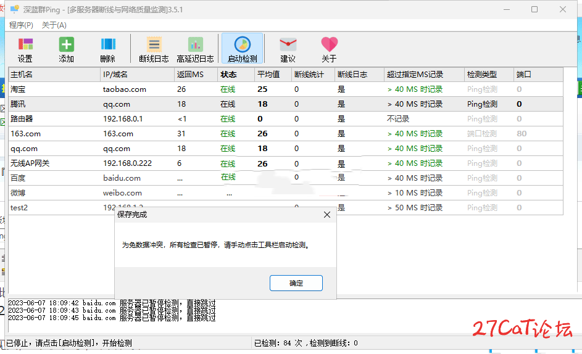The height and width of the screenshot is (354, 582).
Task: Click the 端口 column header
Action: click(538, 75)
